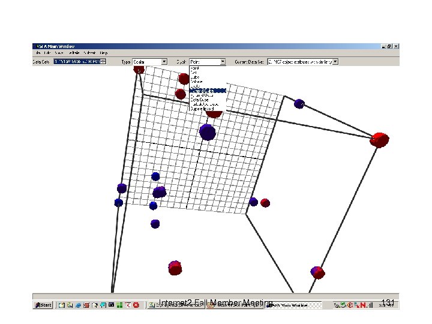
Task: Click the large red sphere at far right
Action: point(379,140)
